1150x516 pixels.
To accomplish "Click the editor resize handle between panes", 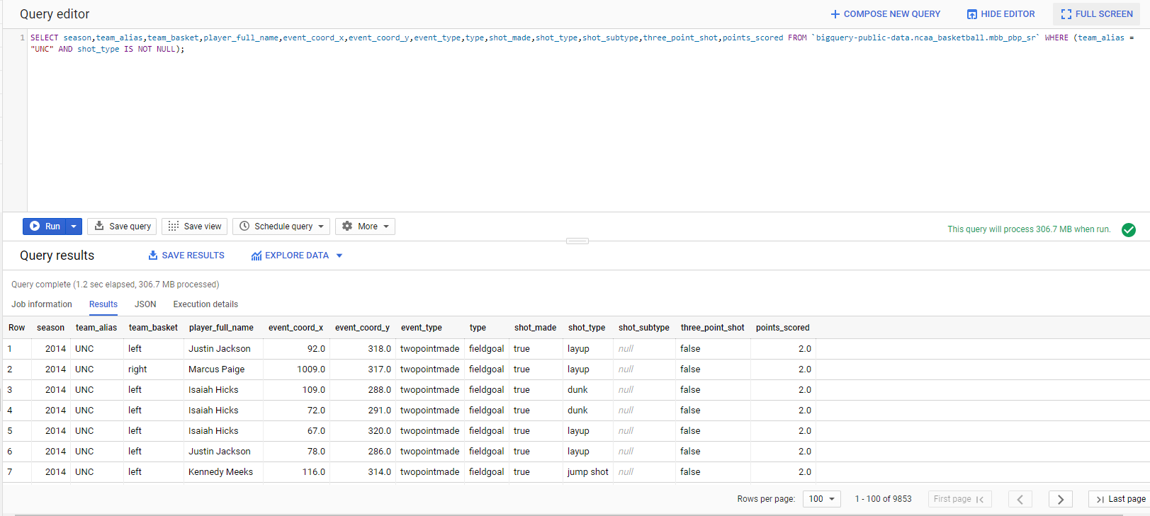I will click(x=577, y=241).
